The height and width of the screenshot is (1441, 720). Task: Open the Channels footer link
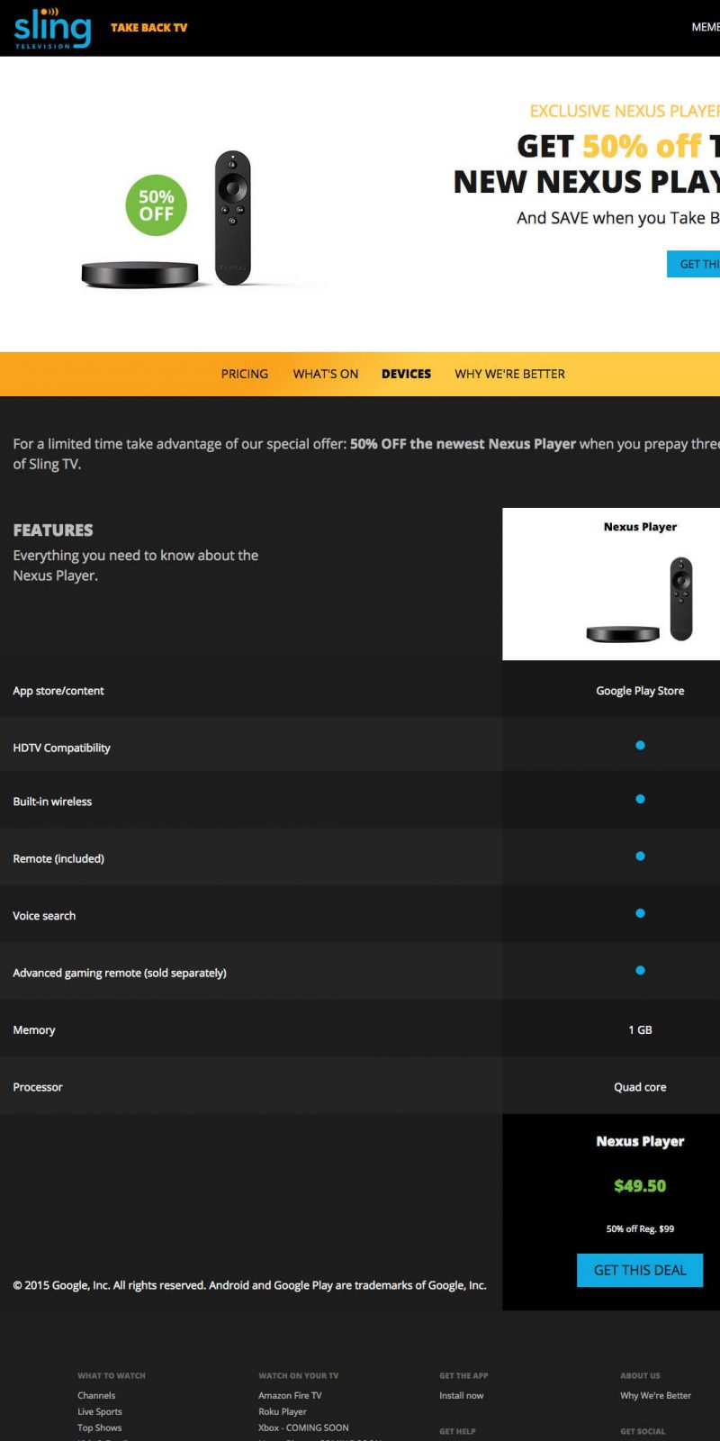96,1395
